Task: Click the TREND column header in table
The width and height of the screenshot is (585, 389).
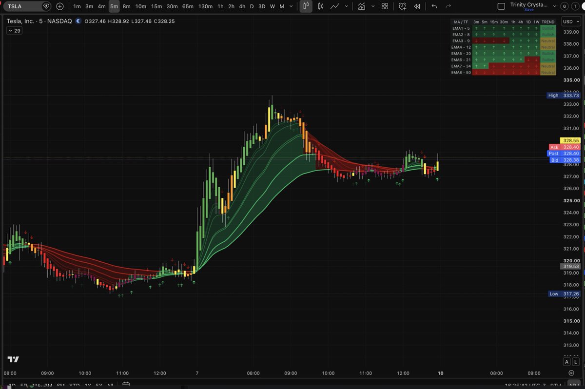Action: tap(548, 22)
